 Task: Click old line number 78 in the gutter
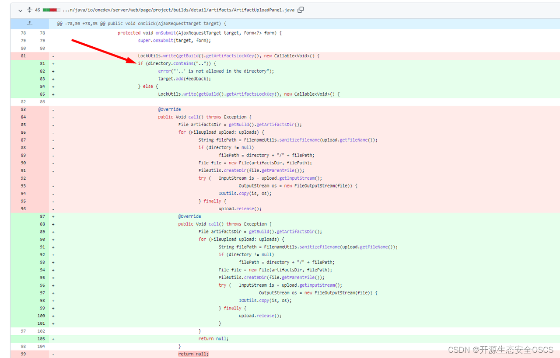(x=23, y=33)
